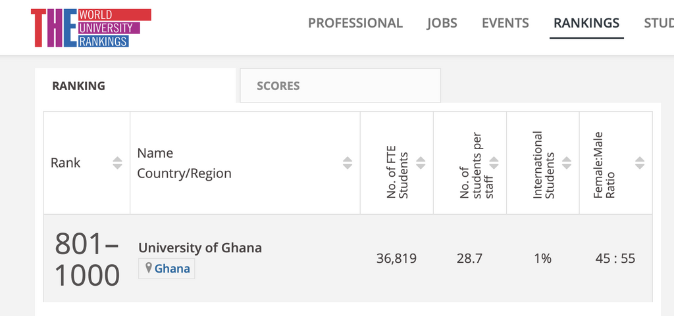Open the Jobs navigation item

tap(442, 23)
